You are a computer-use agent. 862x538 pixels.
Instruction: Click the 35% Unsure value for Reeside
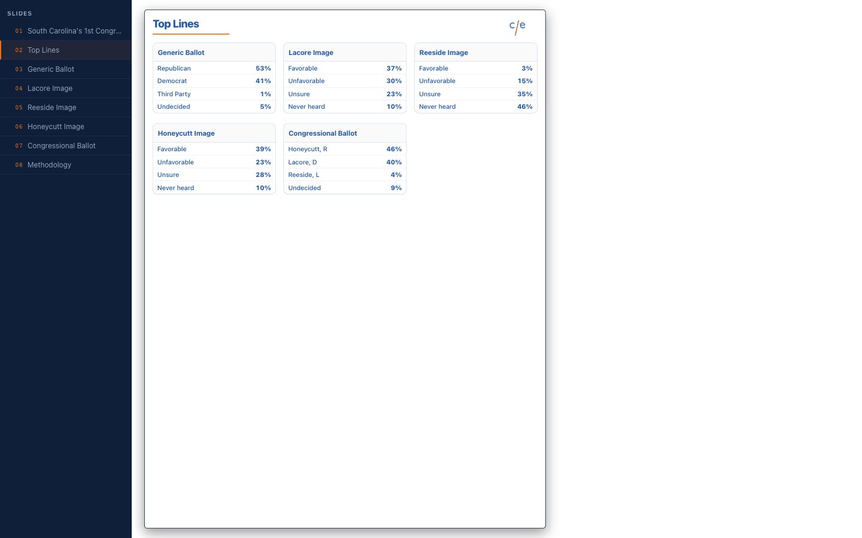tap(525, 94)
